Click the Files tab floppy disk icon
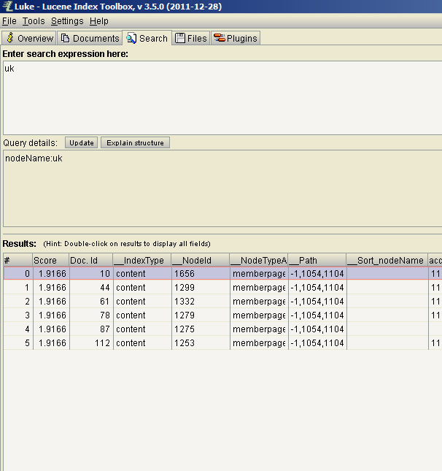 [x=180, y=38]
